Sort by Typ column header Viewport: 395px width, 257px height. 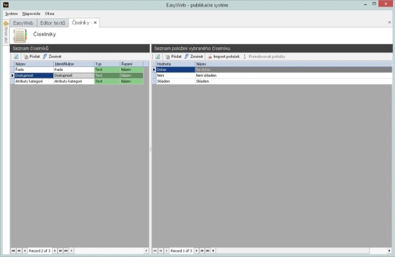tap(107, 64)
